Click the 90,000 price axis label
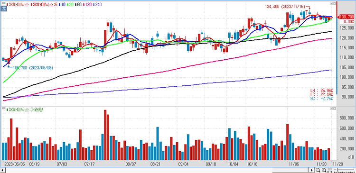 (348, 97)
